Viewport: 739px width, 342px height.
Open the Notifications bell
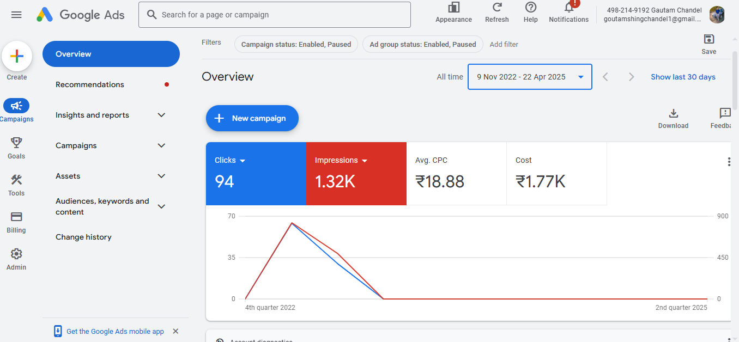click(x=568, y=8)
